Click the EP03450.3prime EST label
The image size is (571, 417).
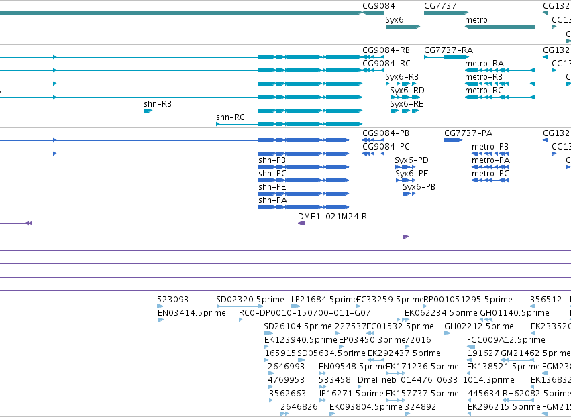372,340
